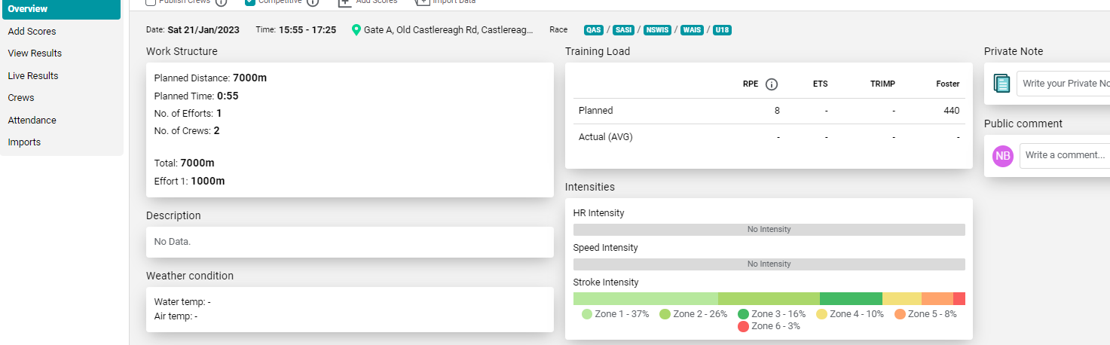This screenshot has width=1110, height=345.
Task: Click the time 15:55 - 17:25
Action: point(307,30)
